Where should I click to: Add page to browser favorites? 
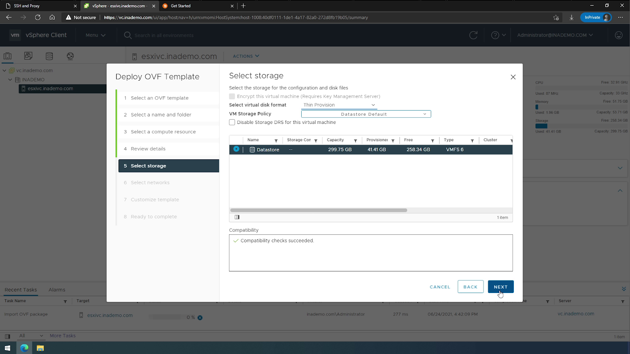pyautogui.click(x=556, y=17)
